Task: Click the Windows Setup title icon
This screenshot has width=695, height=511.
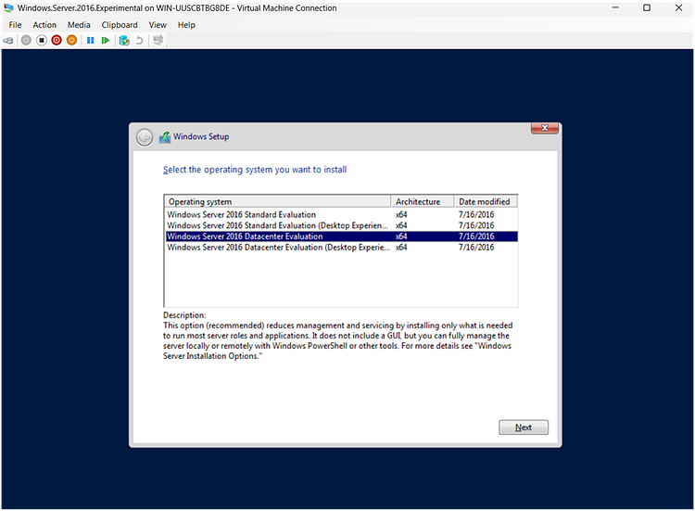Action: [165, 137]
